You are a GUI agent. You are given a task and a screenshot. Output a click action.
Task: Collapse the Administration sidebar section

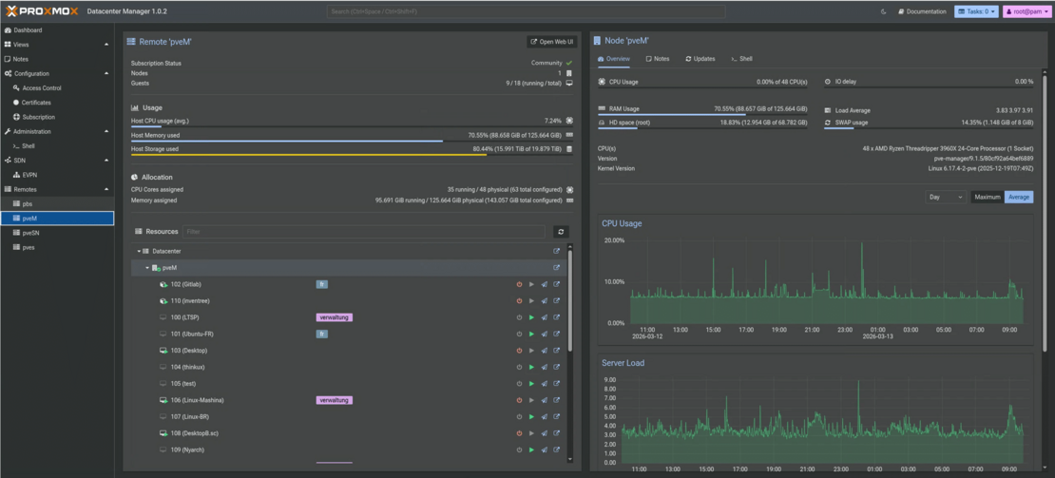(106, 131)
